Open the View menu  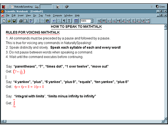click(28, 15)
